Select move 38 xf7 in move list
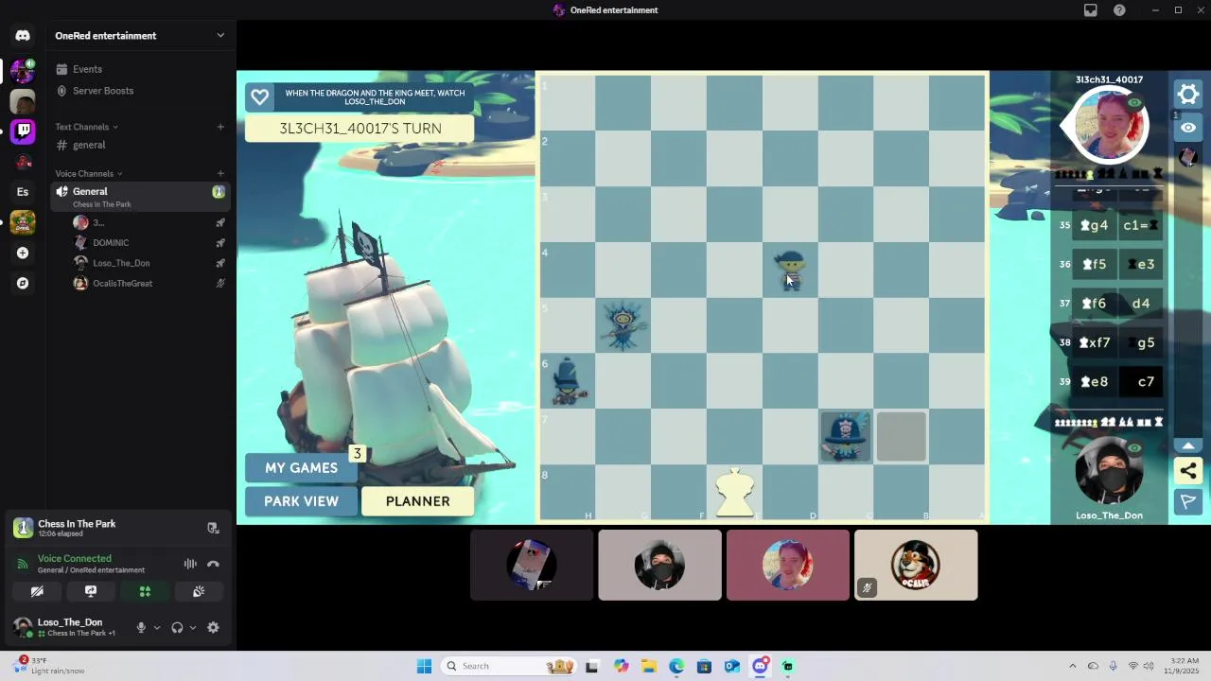The height and width of the screenshot is (681, 1211). pyautogui.click(x=1095, y=342)
